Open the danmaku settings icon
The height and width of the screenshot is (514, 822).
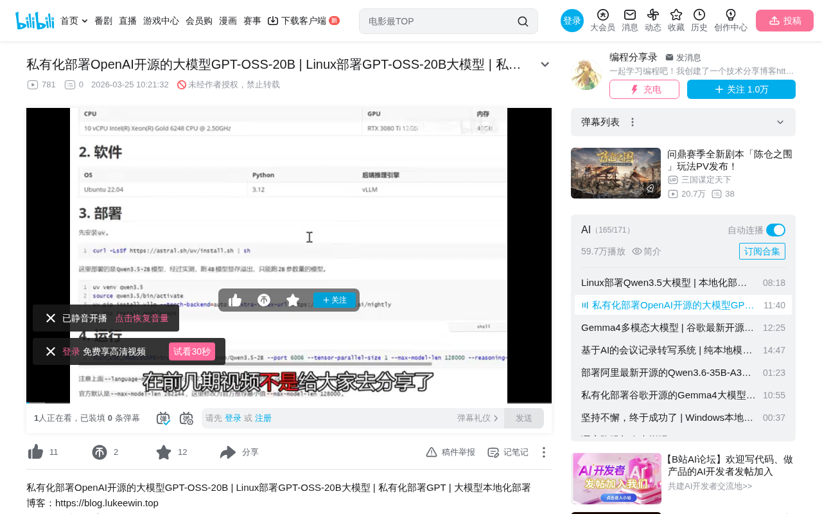point(186,418)
